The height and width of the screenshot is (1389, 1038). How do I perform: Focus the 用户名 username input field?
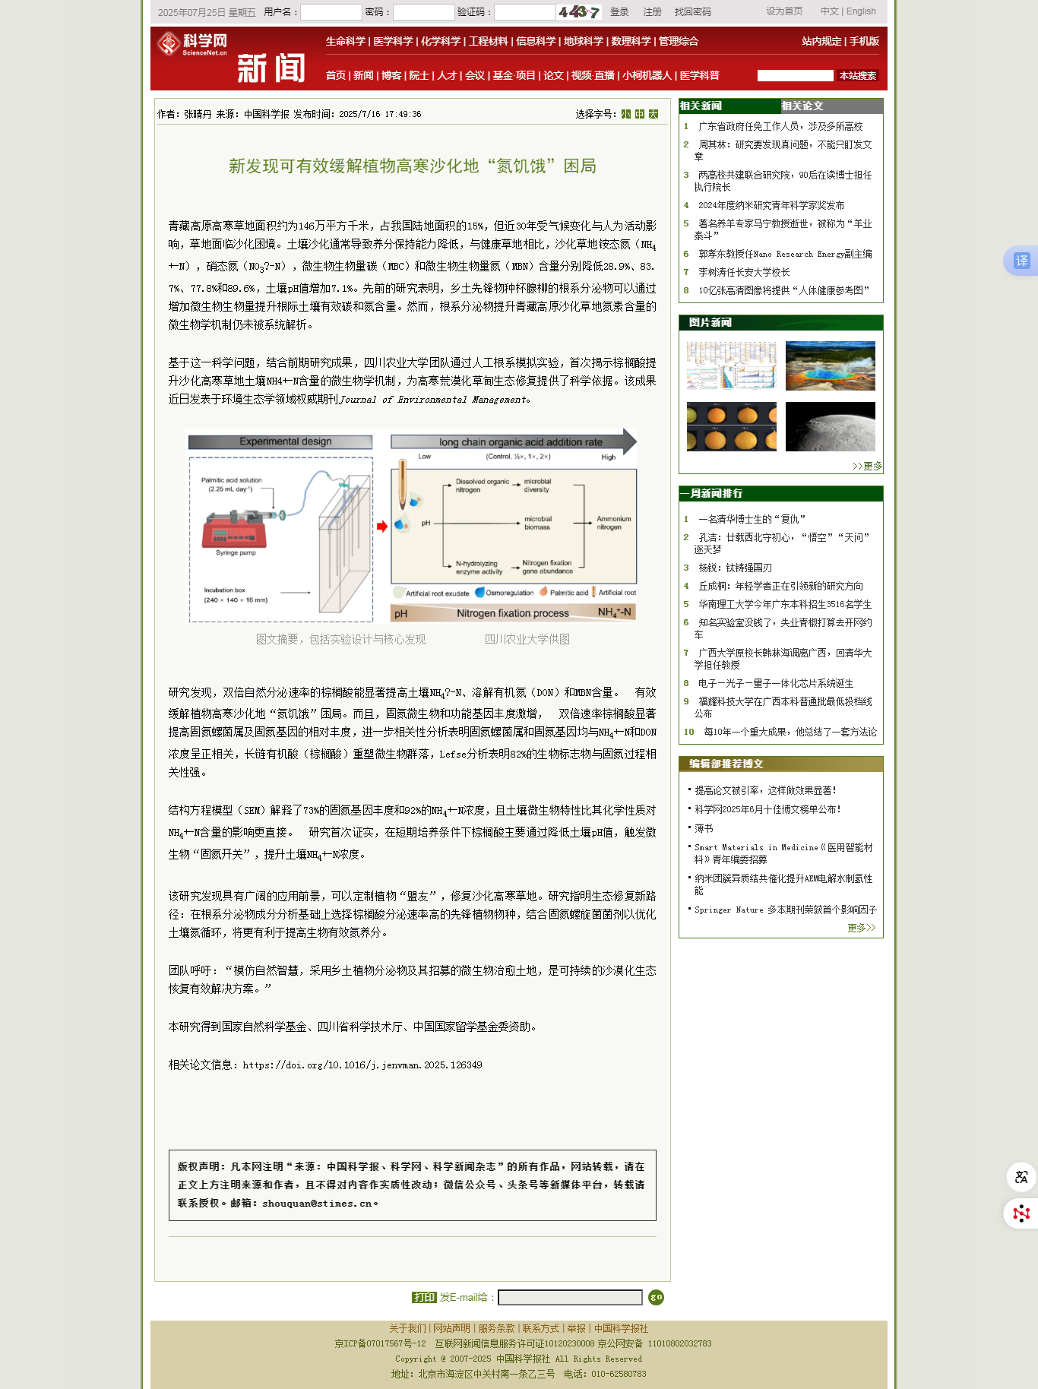pos(331,12)
